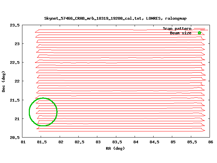
Task: Click the x-axis tick label 82.5
Action: click(79, 142)
